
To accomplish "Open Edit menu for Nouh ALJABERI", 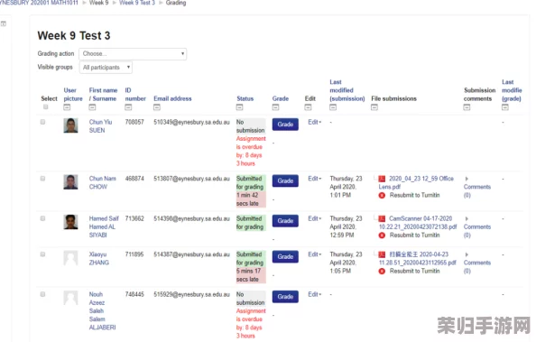I will pyautogui.click(x=315, y=294).
